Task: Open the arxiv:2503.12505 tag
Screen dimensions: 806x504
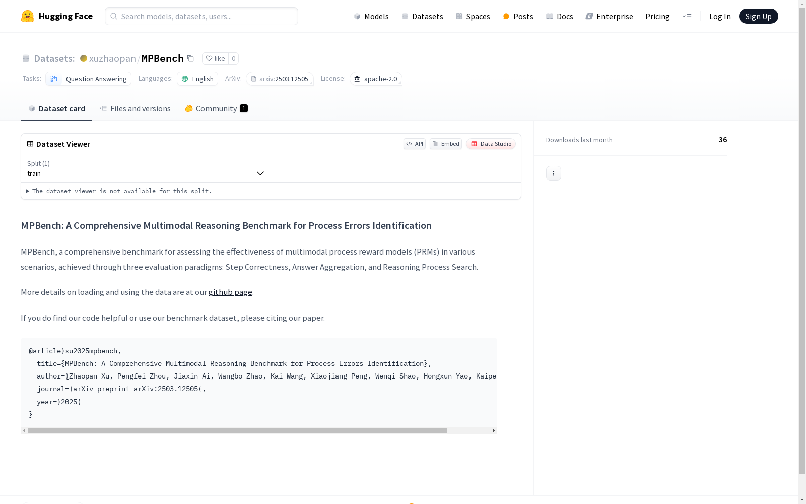Action: point(280,79)
